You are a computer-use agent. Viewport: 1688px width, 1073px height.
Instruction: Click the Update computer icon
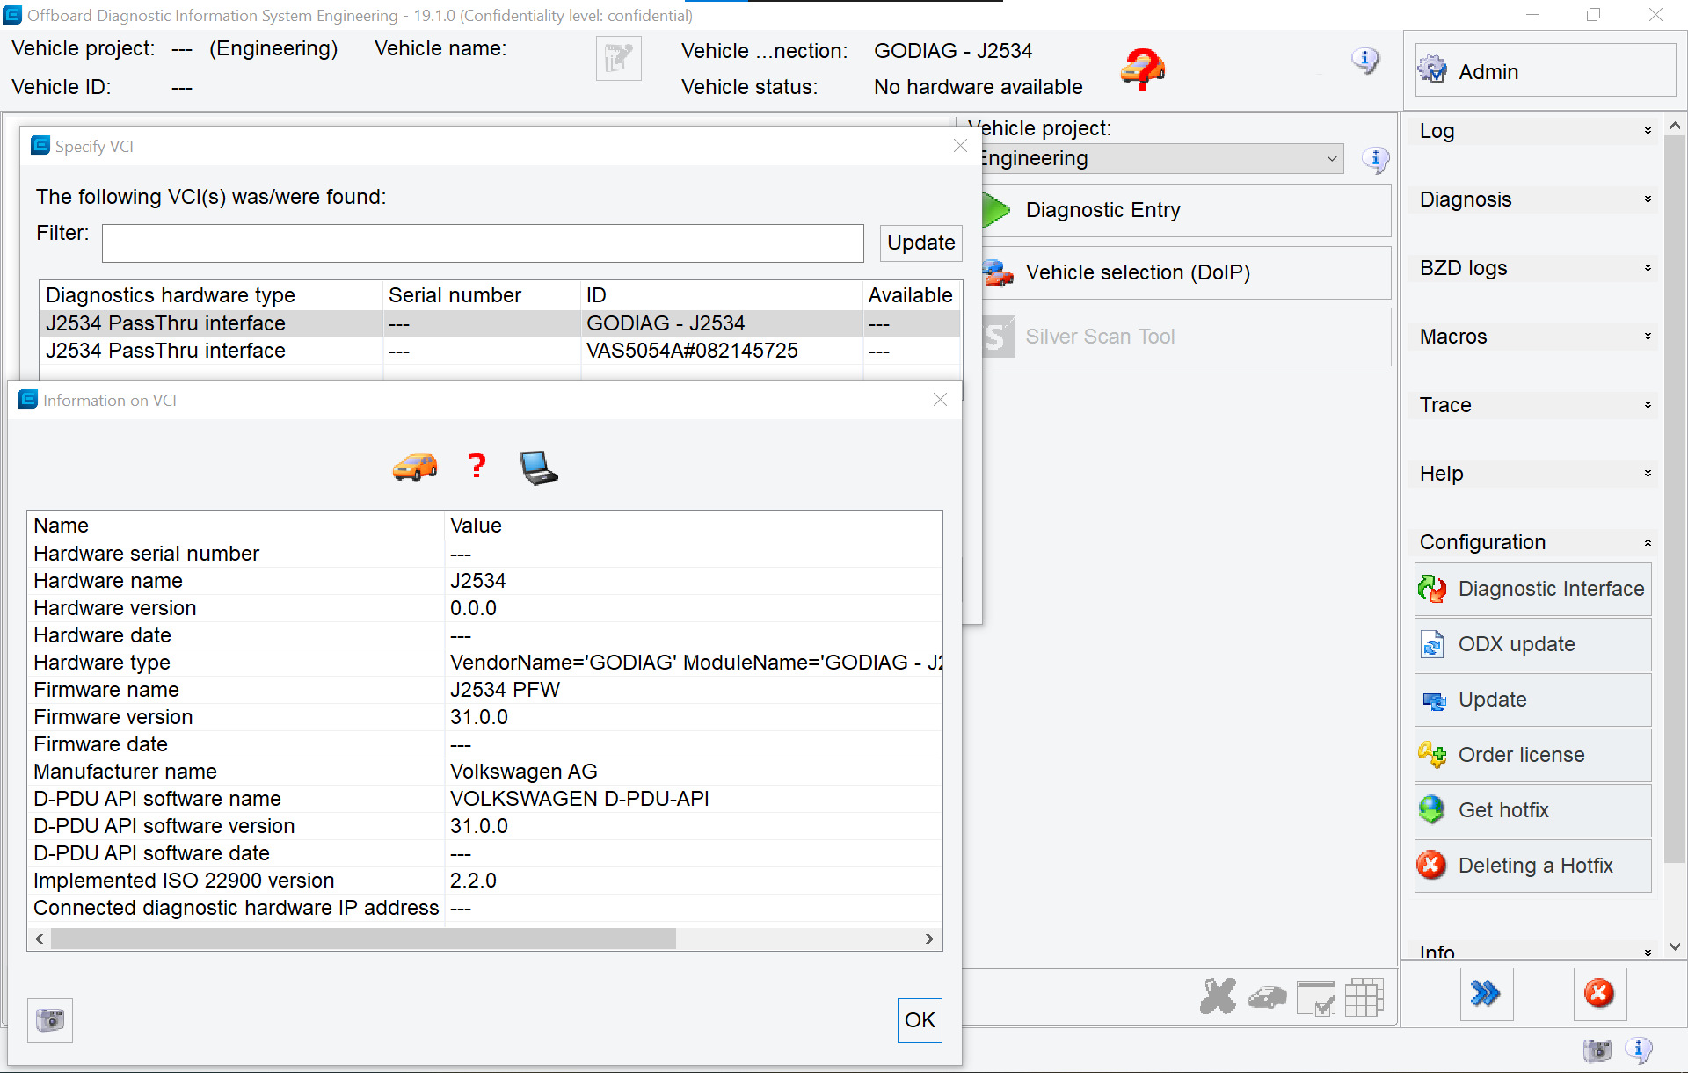click(x=1434, y=700)
